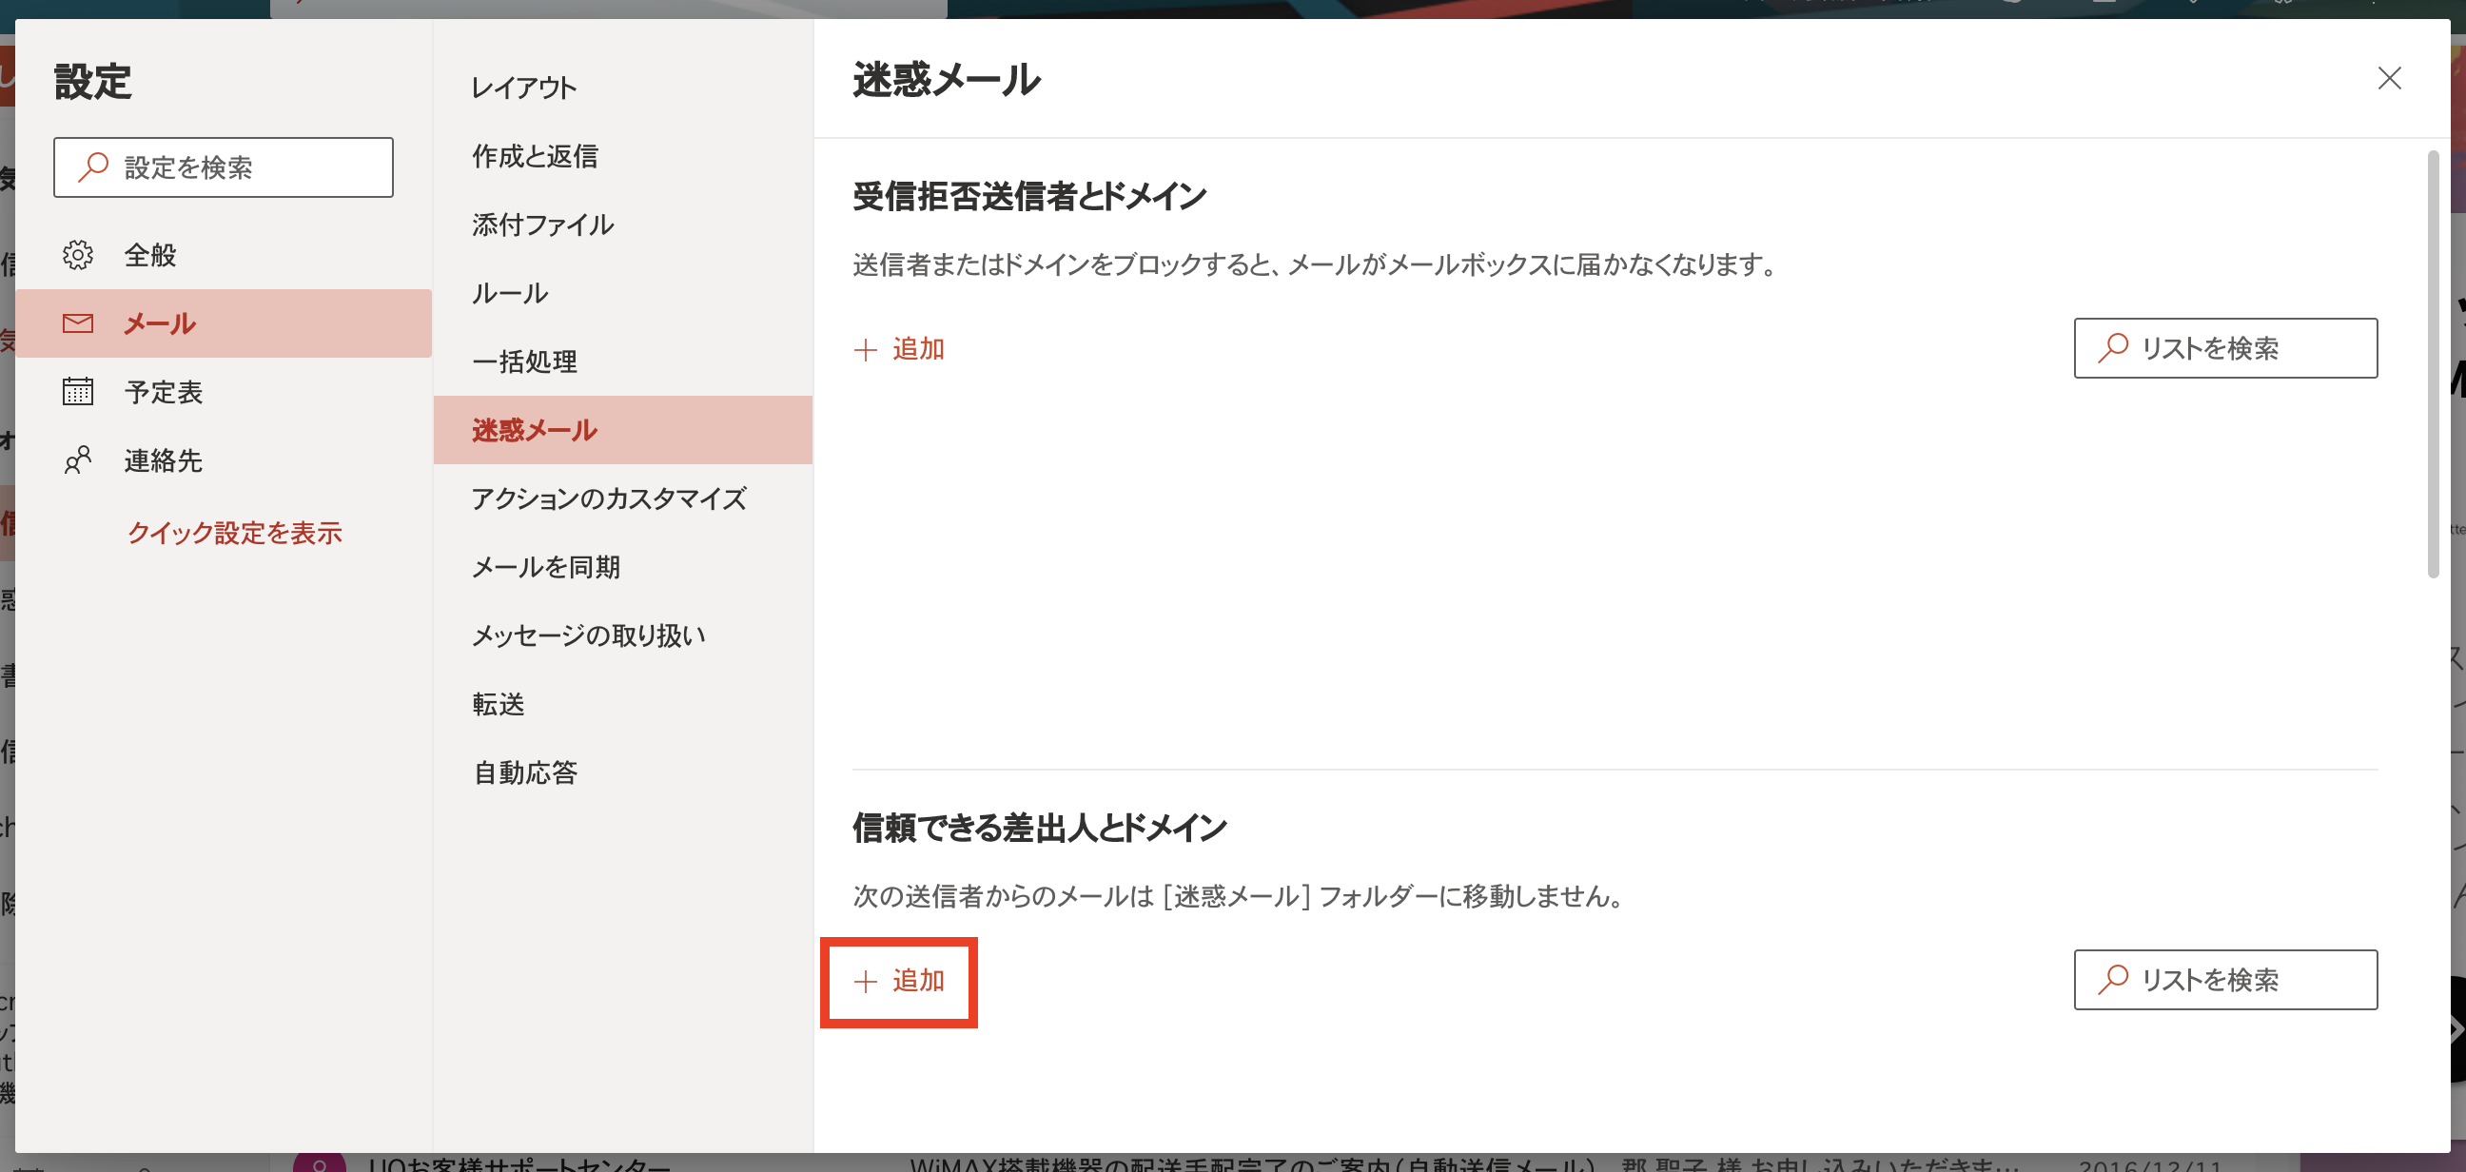Click the 予定表 calendar icon
This screenshot has width=2466, height=1172.
pos(79,392)
